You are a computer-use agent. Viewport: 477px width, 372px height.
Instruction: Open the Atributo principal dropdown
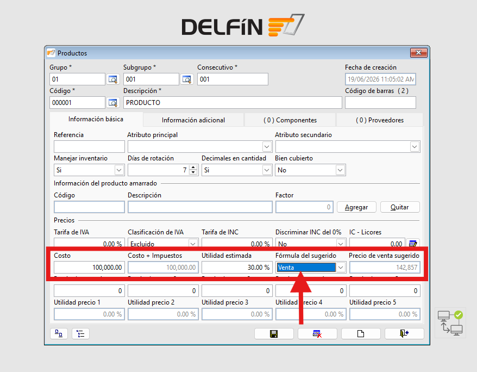pos(267,147)
